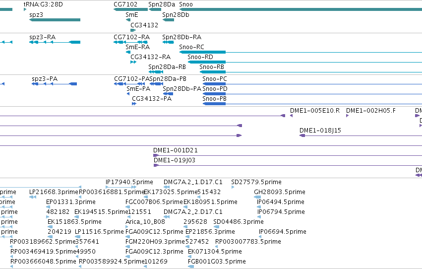This screenshot has height=269, width=422.
Task: Select the Snoo-RD transcript
Action: [x=305, y=62]
